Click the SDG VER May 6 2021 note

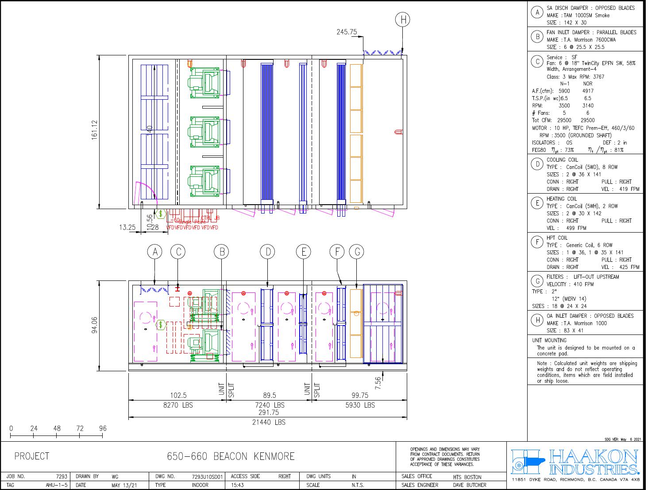point(623,439)
